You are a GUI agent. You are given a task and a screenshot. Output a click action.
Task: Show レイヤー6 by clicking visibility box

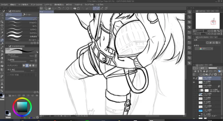194,95
